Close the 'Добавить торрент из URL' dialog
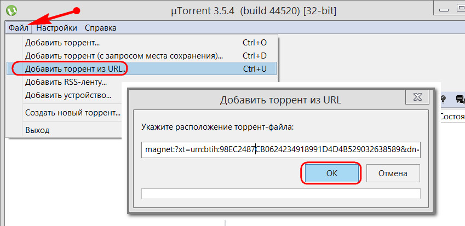This screenshot has width=465, height=226. pyautogui.click(x=417, y=96)
